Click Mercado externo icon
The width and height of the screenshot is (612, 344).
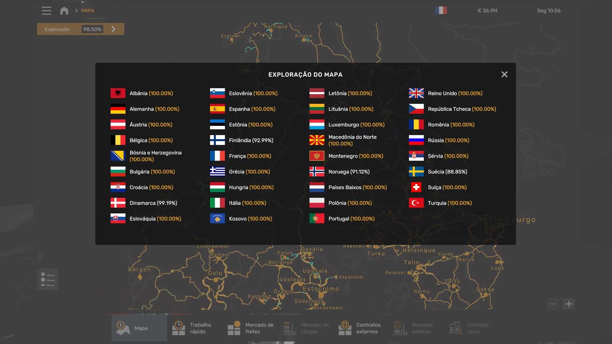[x=400, y=328]
